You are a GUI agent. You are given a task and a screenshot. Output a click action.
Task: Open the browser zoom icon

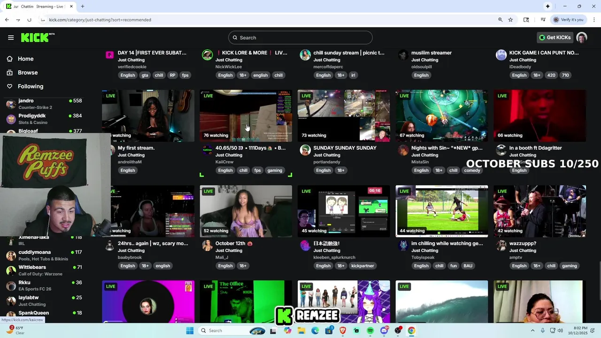[x=500, y=20]
